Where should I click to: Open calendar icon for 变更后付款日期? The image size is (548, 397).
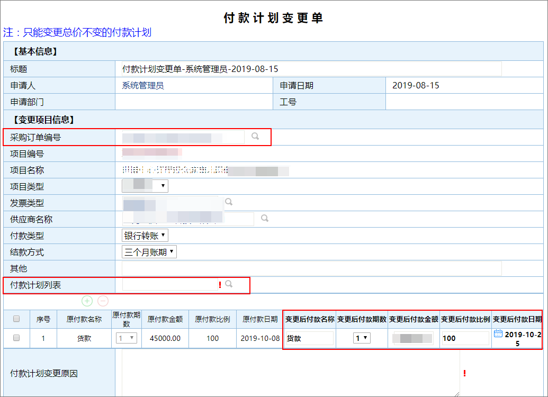click(498, 333)
